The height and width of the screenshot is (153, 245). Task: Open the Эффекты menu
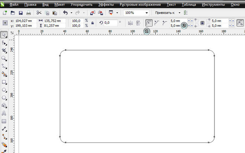[x=107, y=4]
